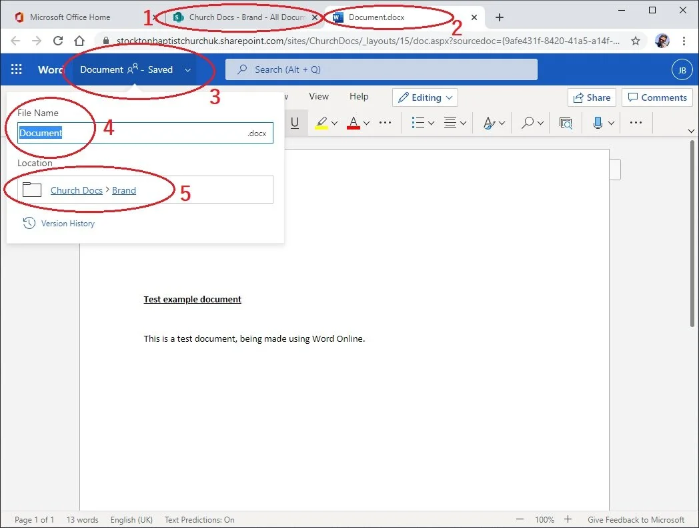This screenshot has width=699, height=528.
Task: Expand the Dictate options dropdown
Action: tap(611, 123)
